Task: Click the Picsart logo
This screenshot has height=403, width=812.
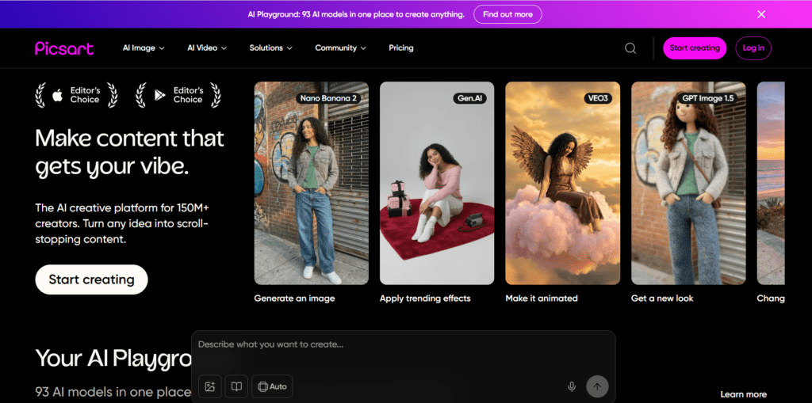Action: [64, 48]
